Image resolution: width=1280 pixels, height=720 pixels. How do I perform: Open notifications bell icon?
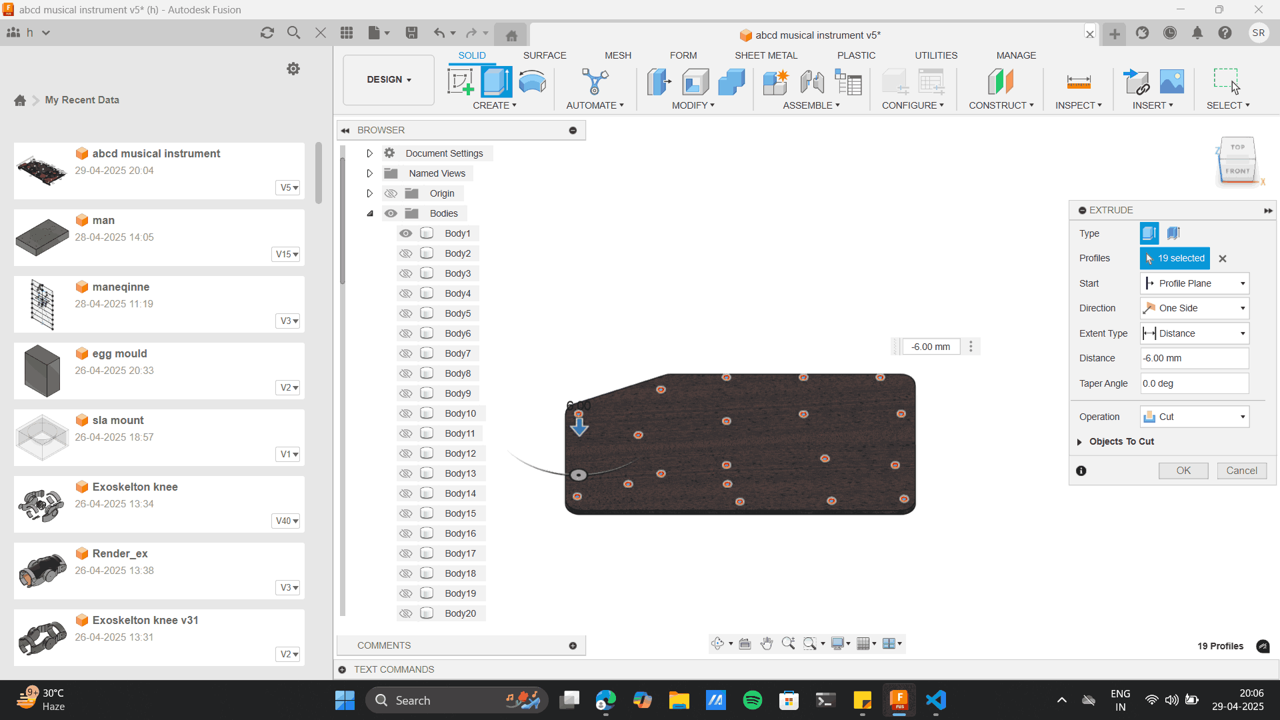pyautogui.click(x=1197, y=33)
